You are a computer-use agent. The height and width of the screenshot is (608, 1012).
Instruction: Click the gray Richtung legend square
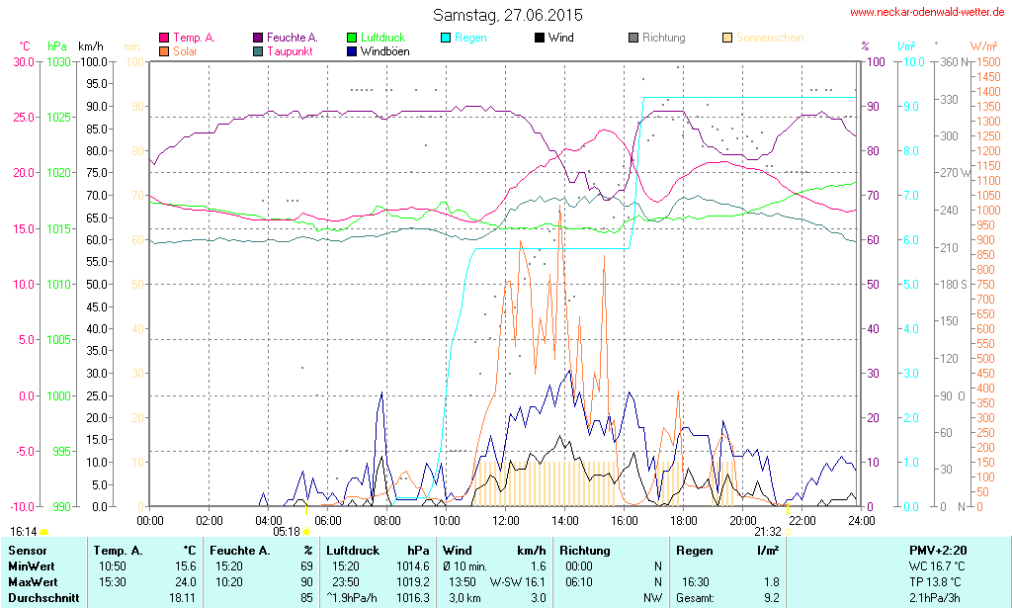pyautogui.click(x=633, y=39)
